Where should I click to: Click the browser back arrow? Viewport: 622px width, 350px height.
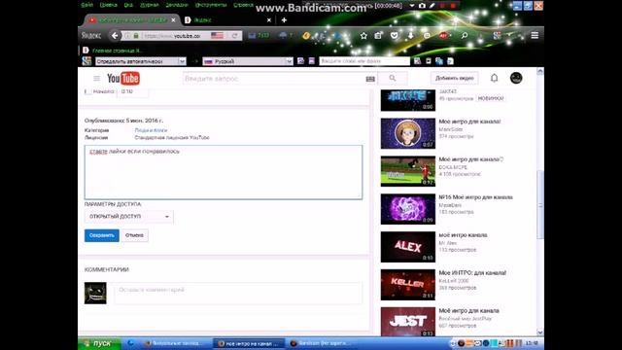115,35
